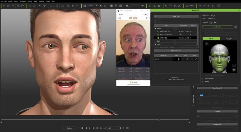The image size is (241, 132).
Task: Toggle the LIVE FACE gear connection indicator
Action: tap(158, 38)
